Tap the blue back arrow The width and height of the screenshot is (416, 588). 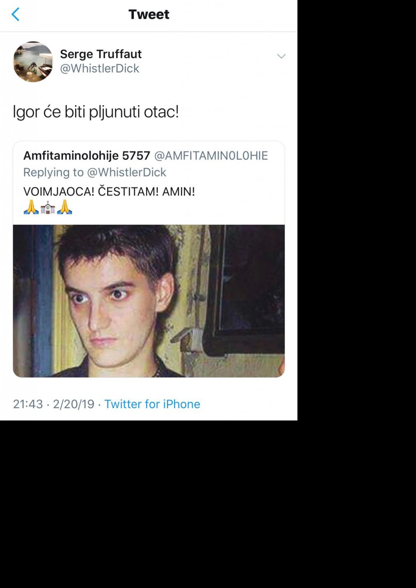[15, 14]
